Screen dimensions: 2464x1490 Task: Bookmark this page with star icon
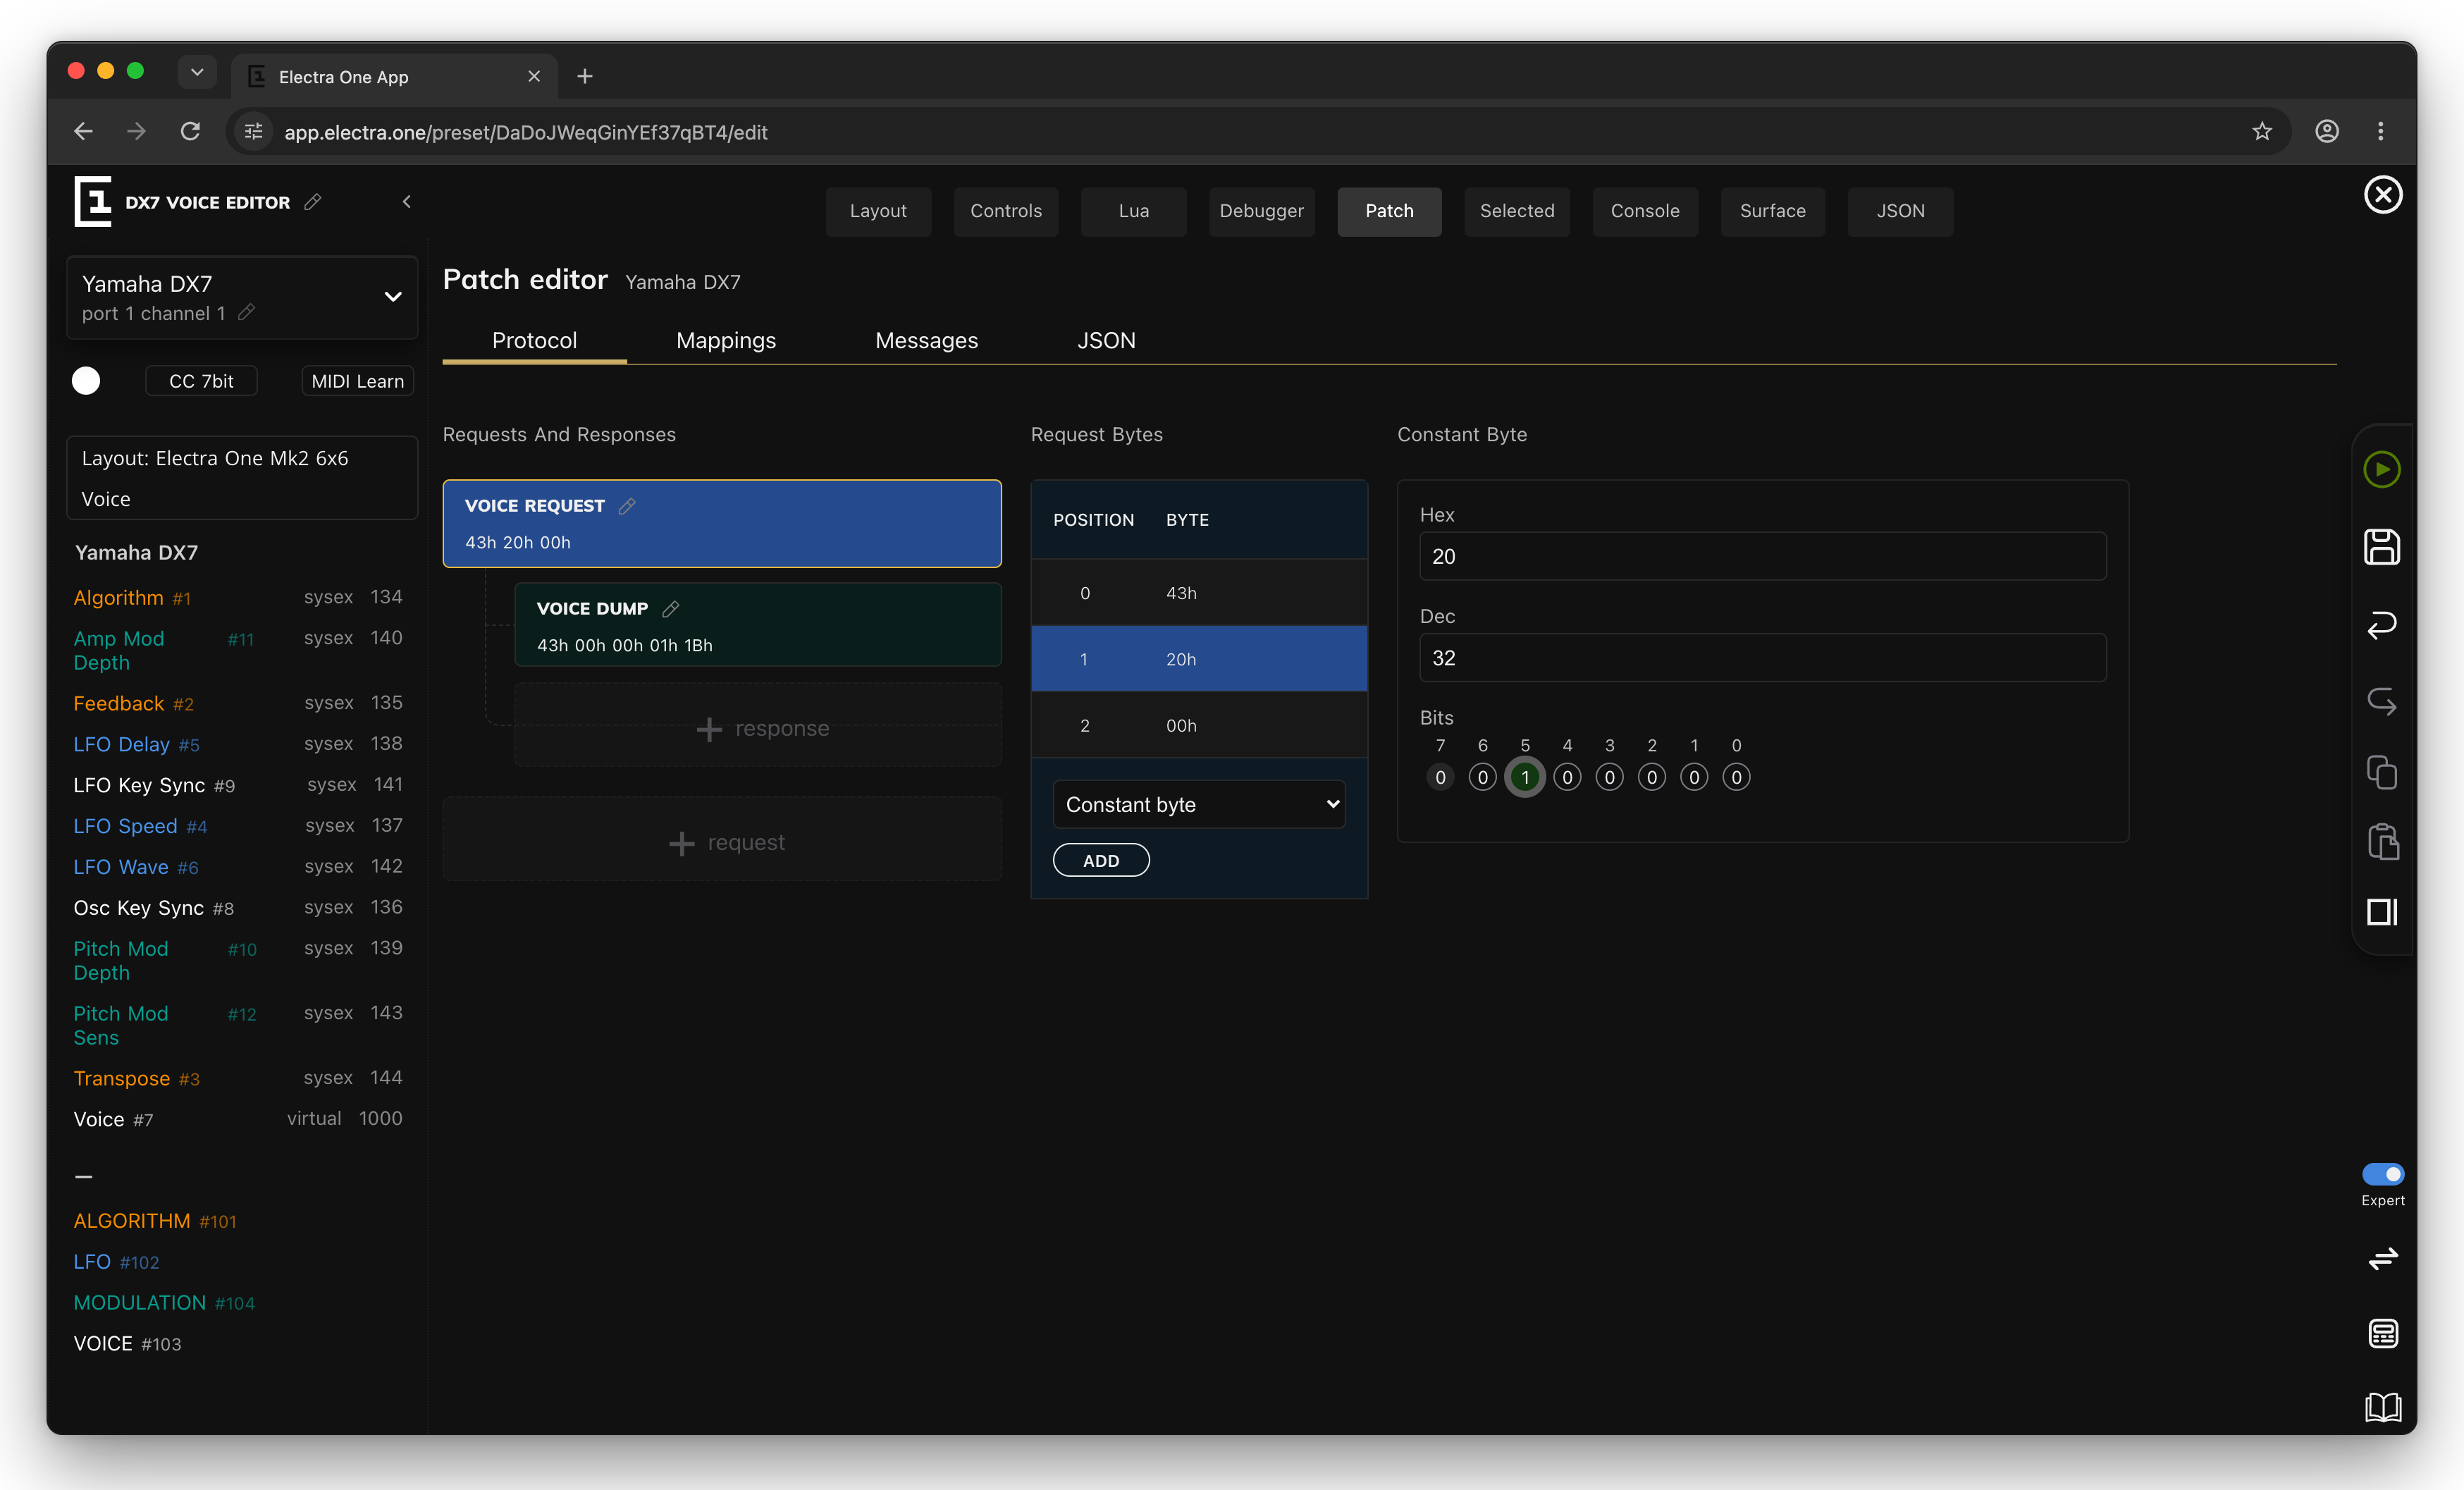pyautogui.click(x=2262, y=132)
